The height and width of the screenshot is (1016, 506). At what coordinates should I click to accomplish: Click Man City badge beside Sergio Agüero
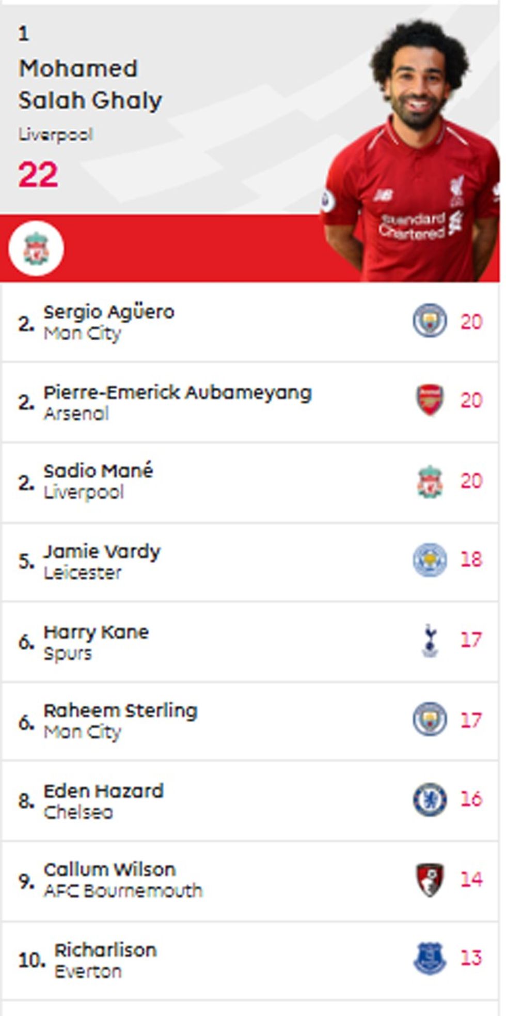click(x=430, y=321)
